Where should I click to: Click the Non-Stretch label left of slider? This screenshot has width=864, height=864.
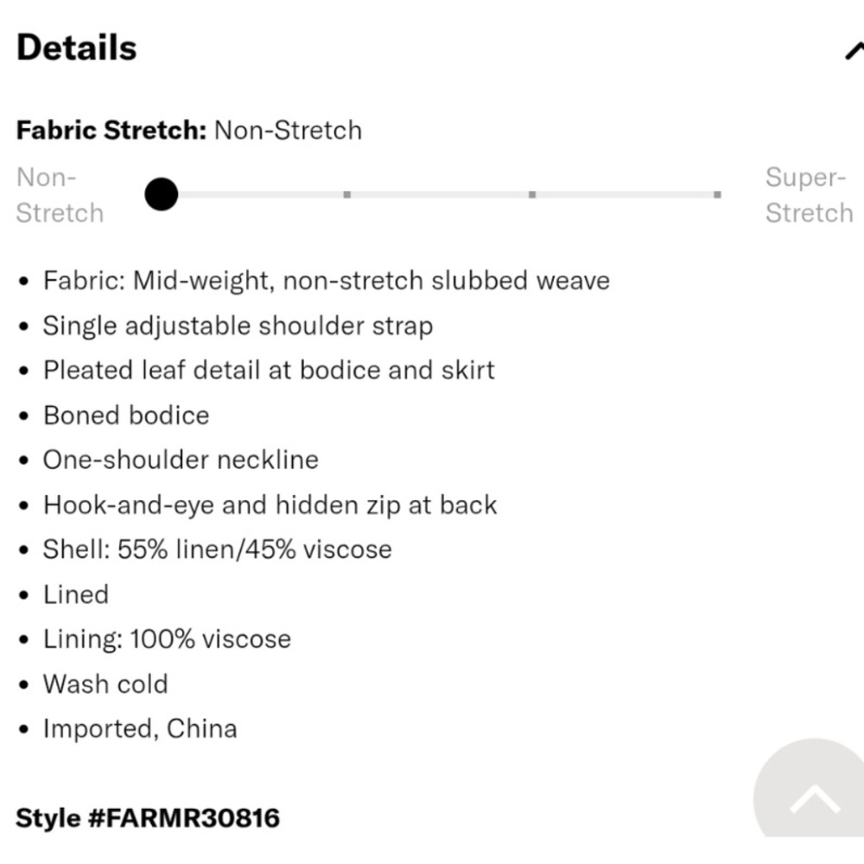tap(60, 195)
